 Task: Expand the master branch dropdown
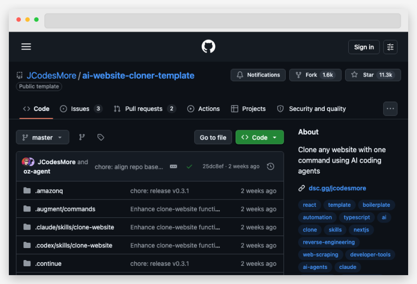(43, 138)
